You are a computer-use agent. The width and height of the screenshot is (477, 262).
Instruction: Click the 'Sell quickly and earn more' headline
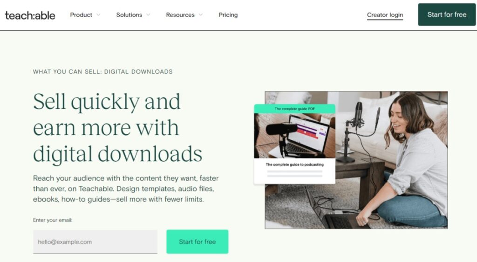pos(117,128)
